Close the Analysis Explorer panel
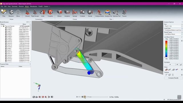183x103 pixels. (182, 22)
